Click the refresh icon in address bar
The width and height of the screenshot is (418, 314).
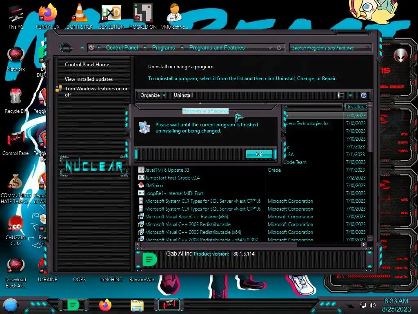279,48
